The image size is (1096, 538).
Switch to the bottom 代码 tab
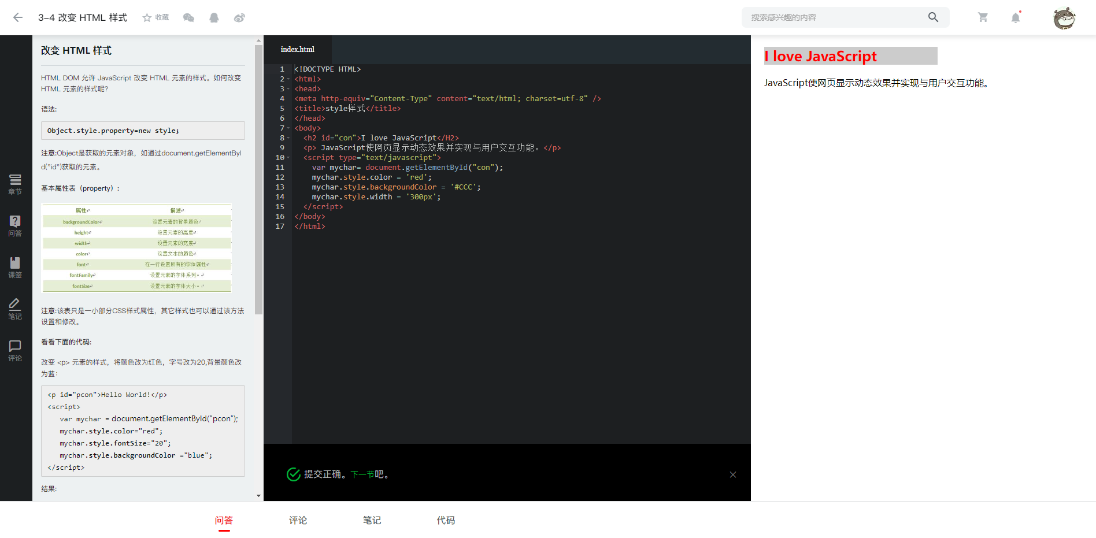446,520
